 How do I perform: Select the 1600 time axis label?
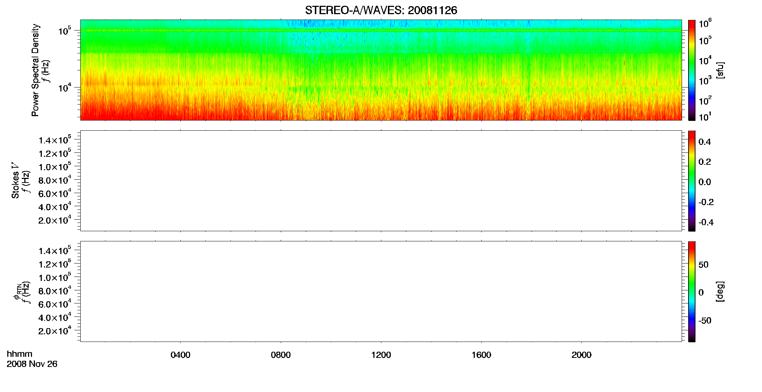(x=481, y=355)
